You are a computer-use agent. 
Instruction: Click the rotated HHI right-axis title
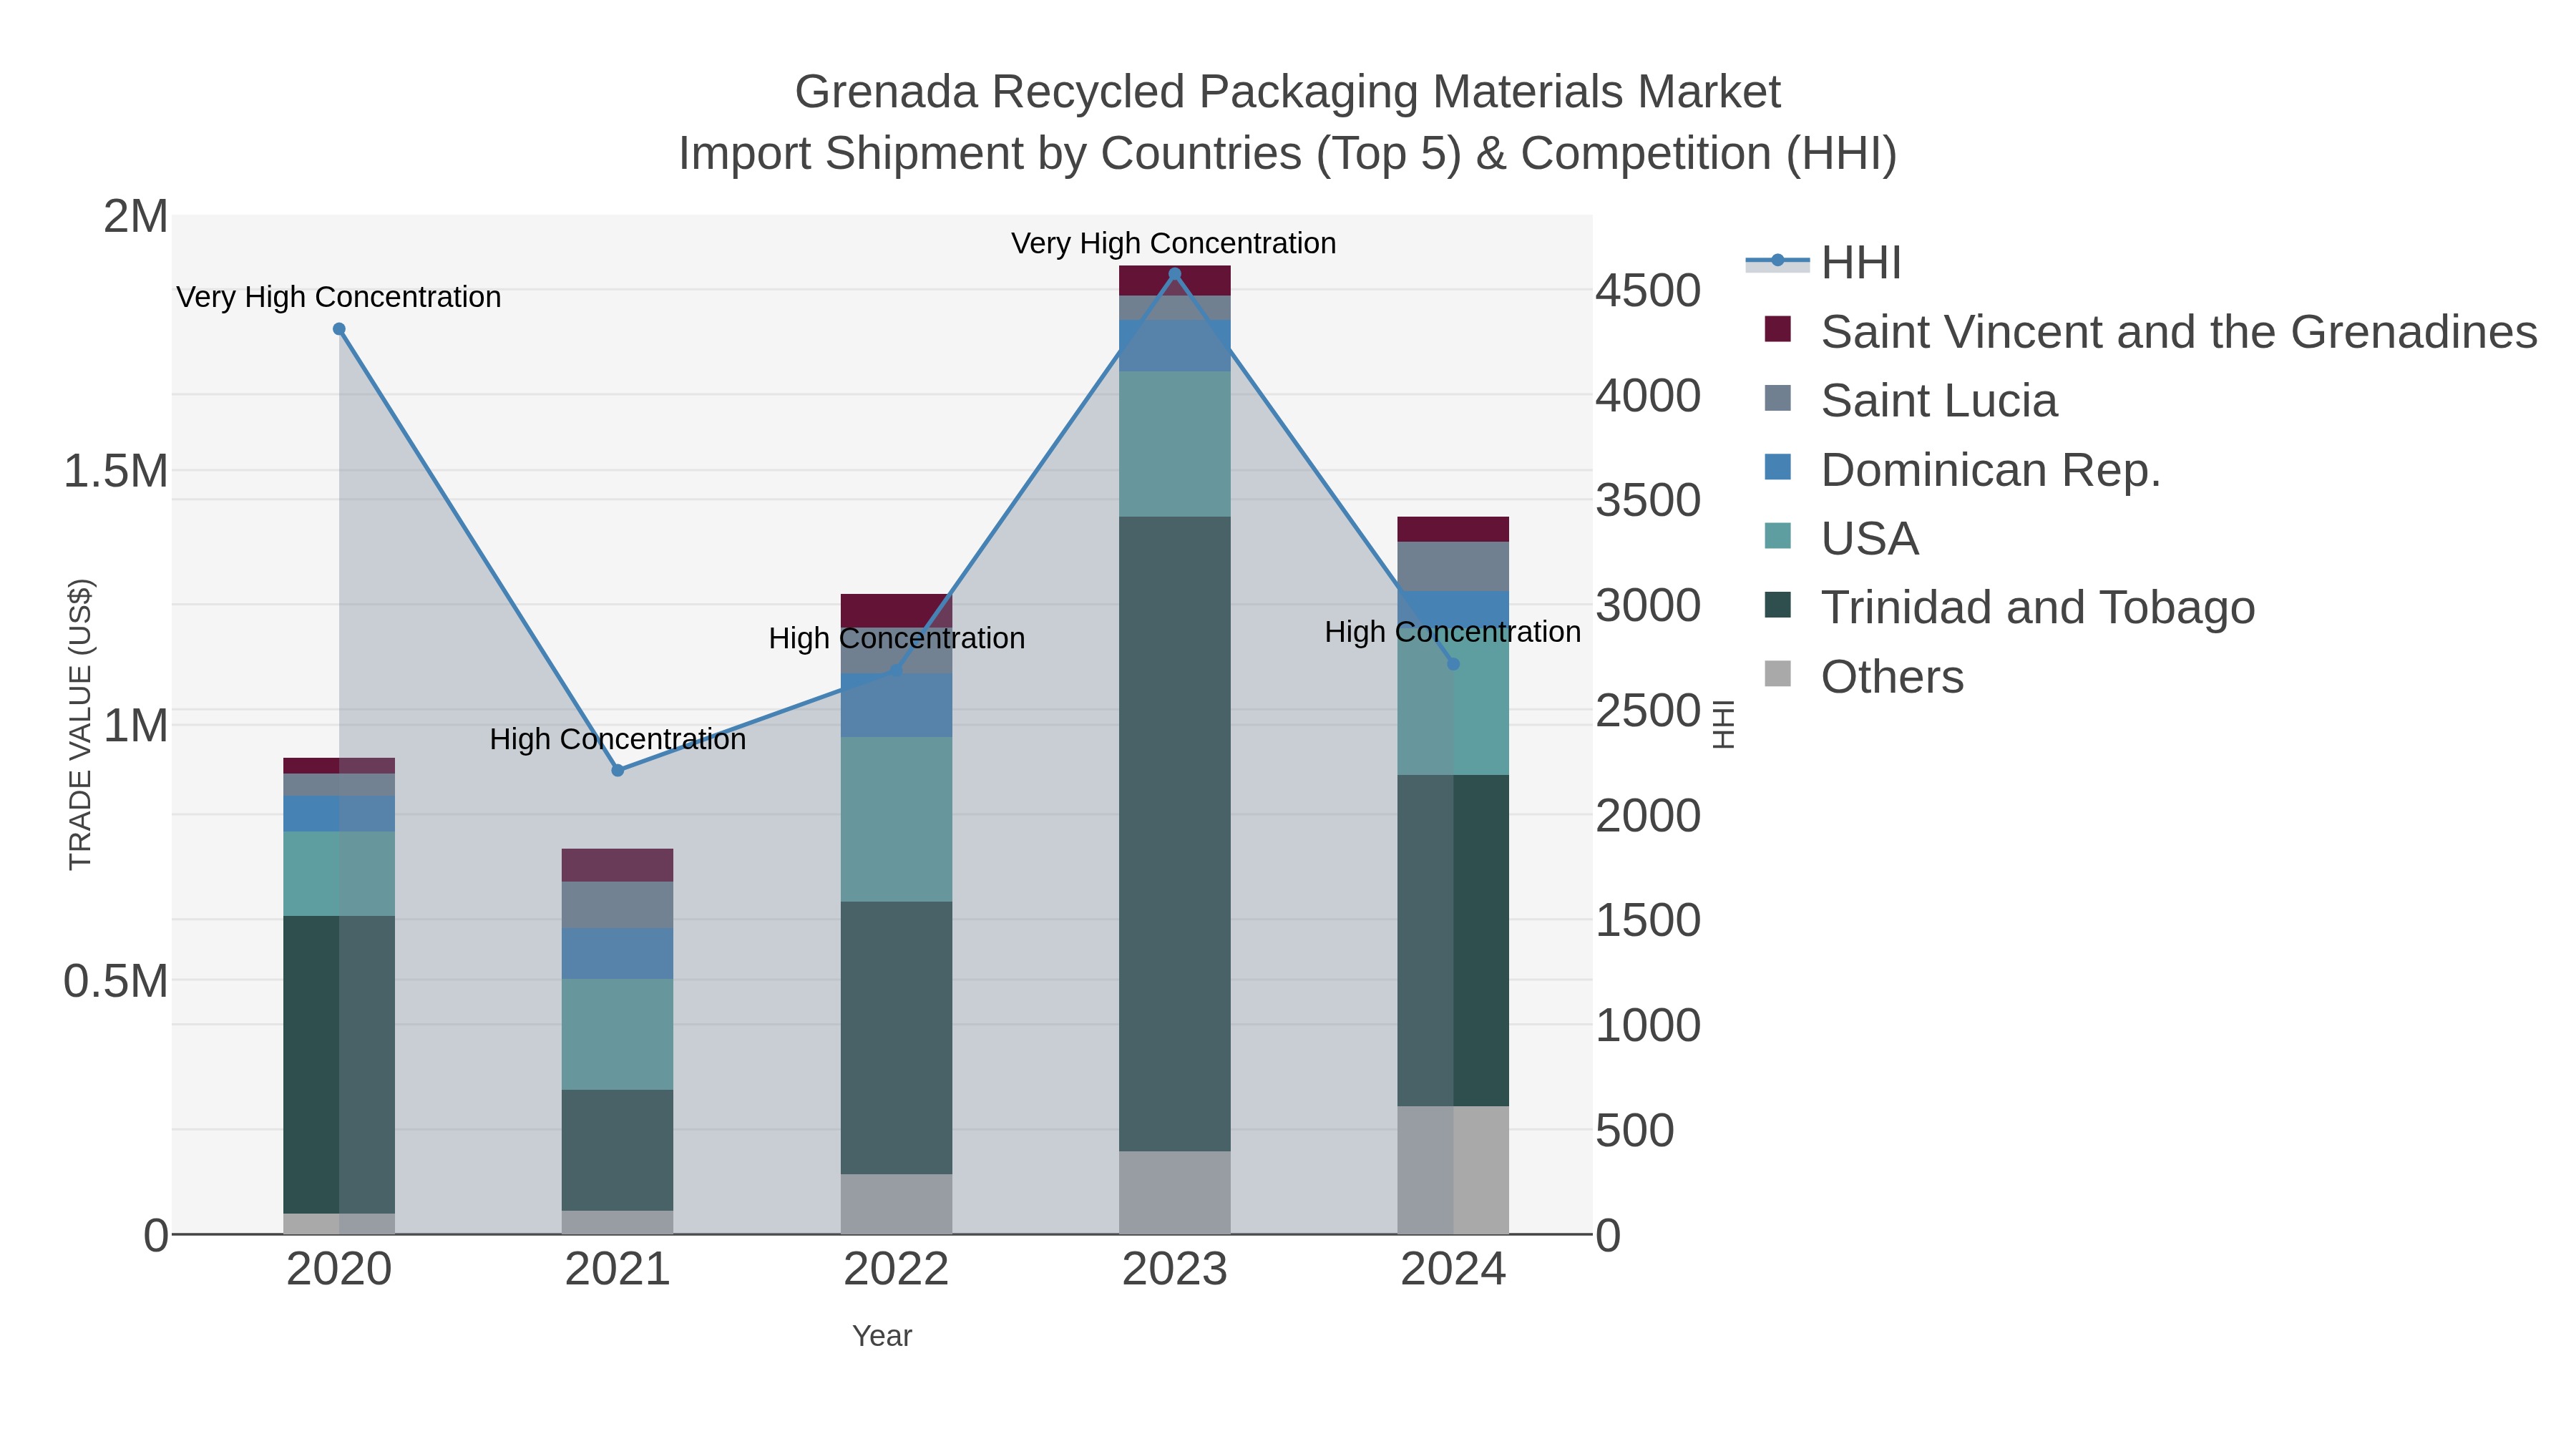coord(1724,725)
